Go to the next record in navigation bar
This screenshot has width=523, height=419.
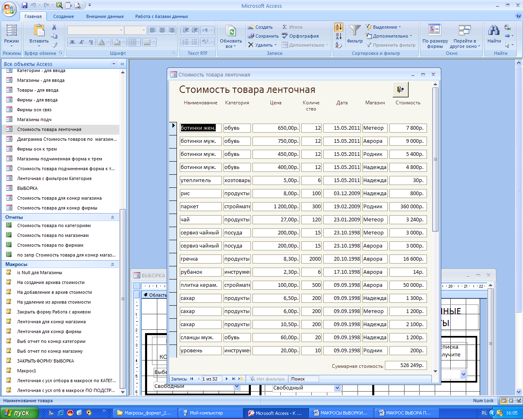click(x=227, y=379)
